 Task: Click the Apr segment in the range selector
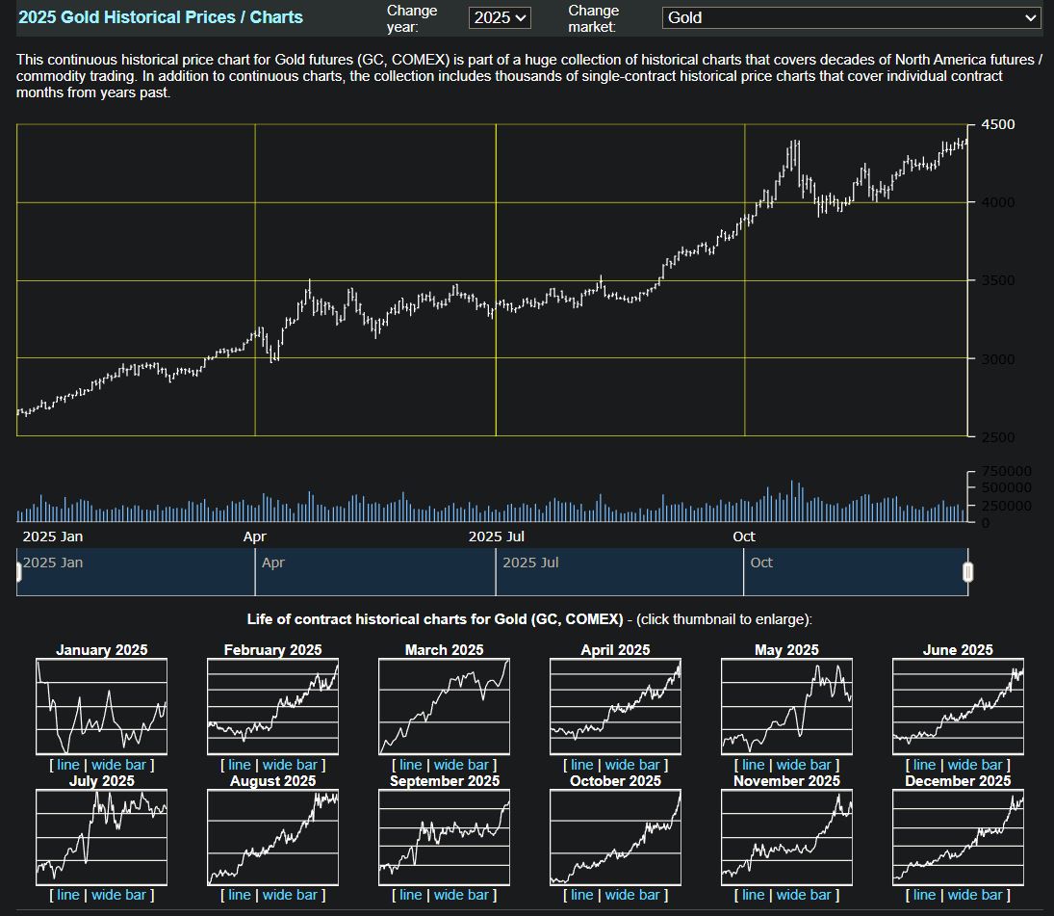(375, 572)
